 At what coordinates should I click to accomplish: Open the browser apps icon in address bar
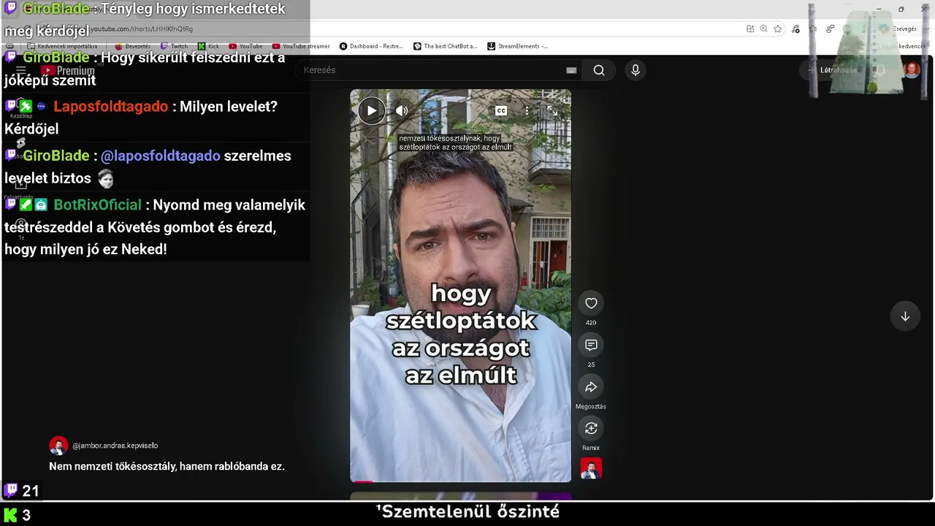point(750,28)
